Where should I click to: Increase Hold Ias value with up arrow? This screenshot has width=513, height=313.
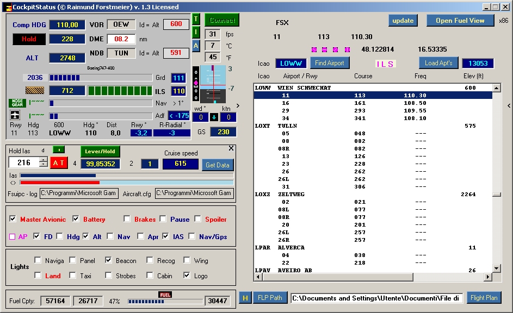pyautogui.click(x=43, y=160)
